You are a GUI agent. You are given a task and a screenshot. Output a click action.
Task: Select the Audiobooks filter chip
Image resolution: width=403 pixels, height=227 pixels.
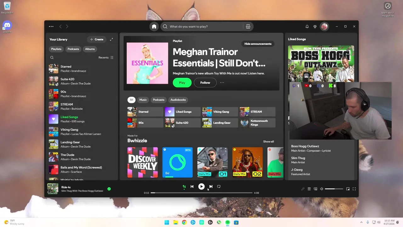click(x=178, y=100)
